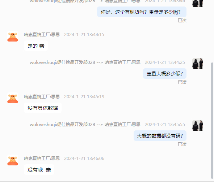Click woloveshuqi sender name at 13:44:25
This screenshot has width=214, height=182.
pyautogui.click(x=62, y=62)
